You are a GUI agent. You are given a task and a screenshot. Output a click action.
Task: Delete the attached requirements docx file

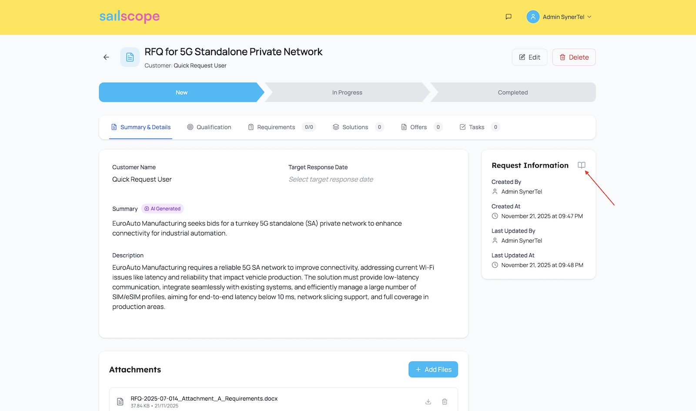[445, 401]
